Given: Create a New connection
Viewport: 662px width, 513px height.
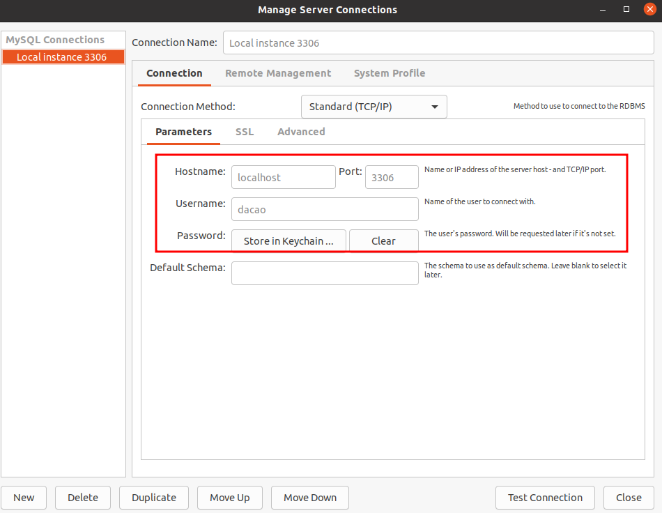Looking at the screenshot, I should [24, 498].
